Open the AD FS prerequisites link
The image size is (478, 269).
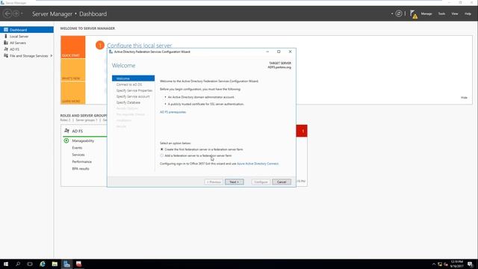click(173, 112)
